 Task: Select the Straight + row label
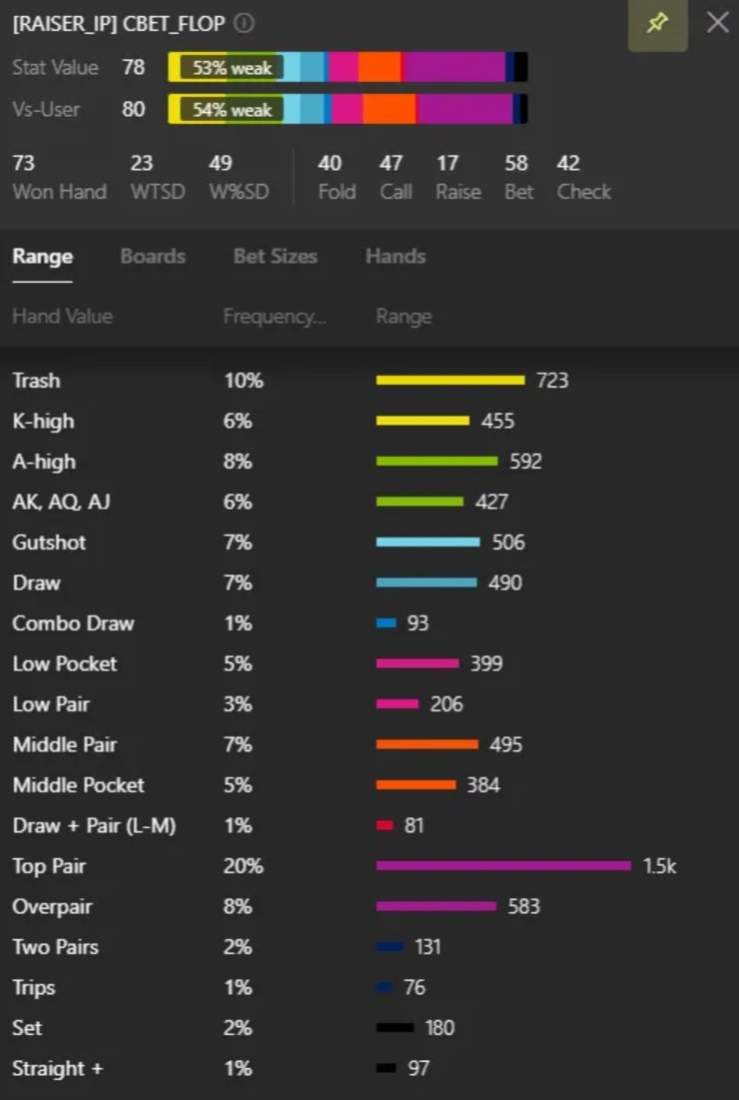[57, 1068]
